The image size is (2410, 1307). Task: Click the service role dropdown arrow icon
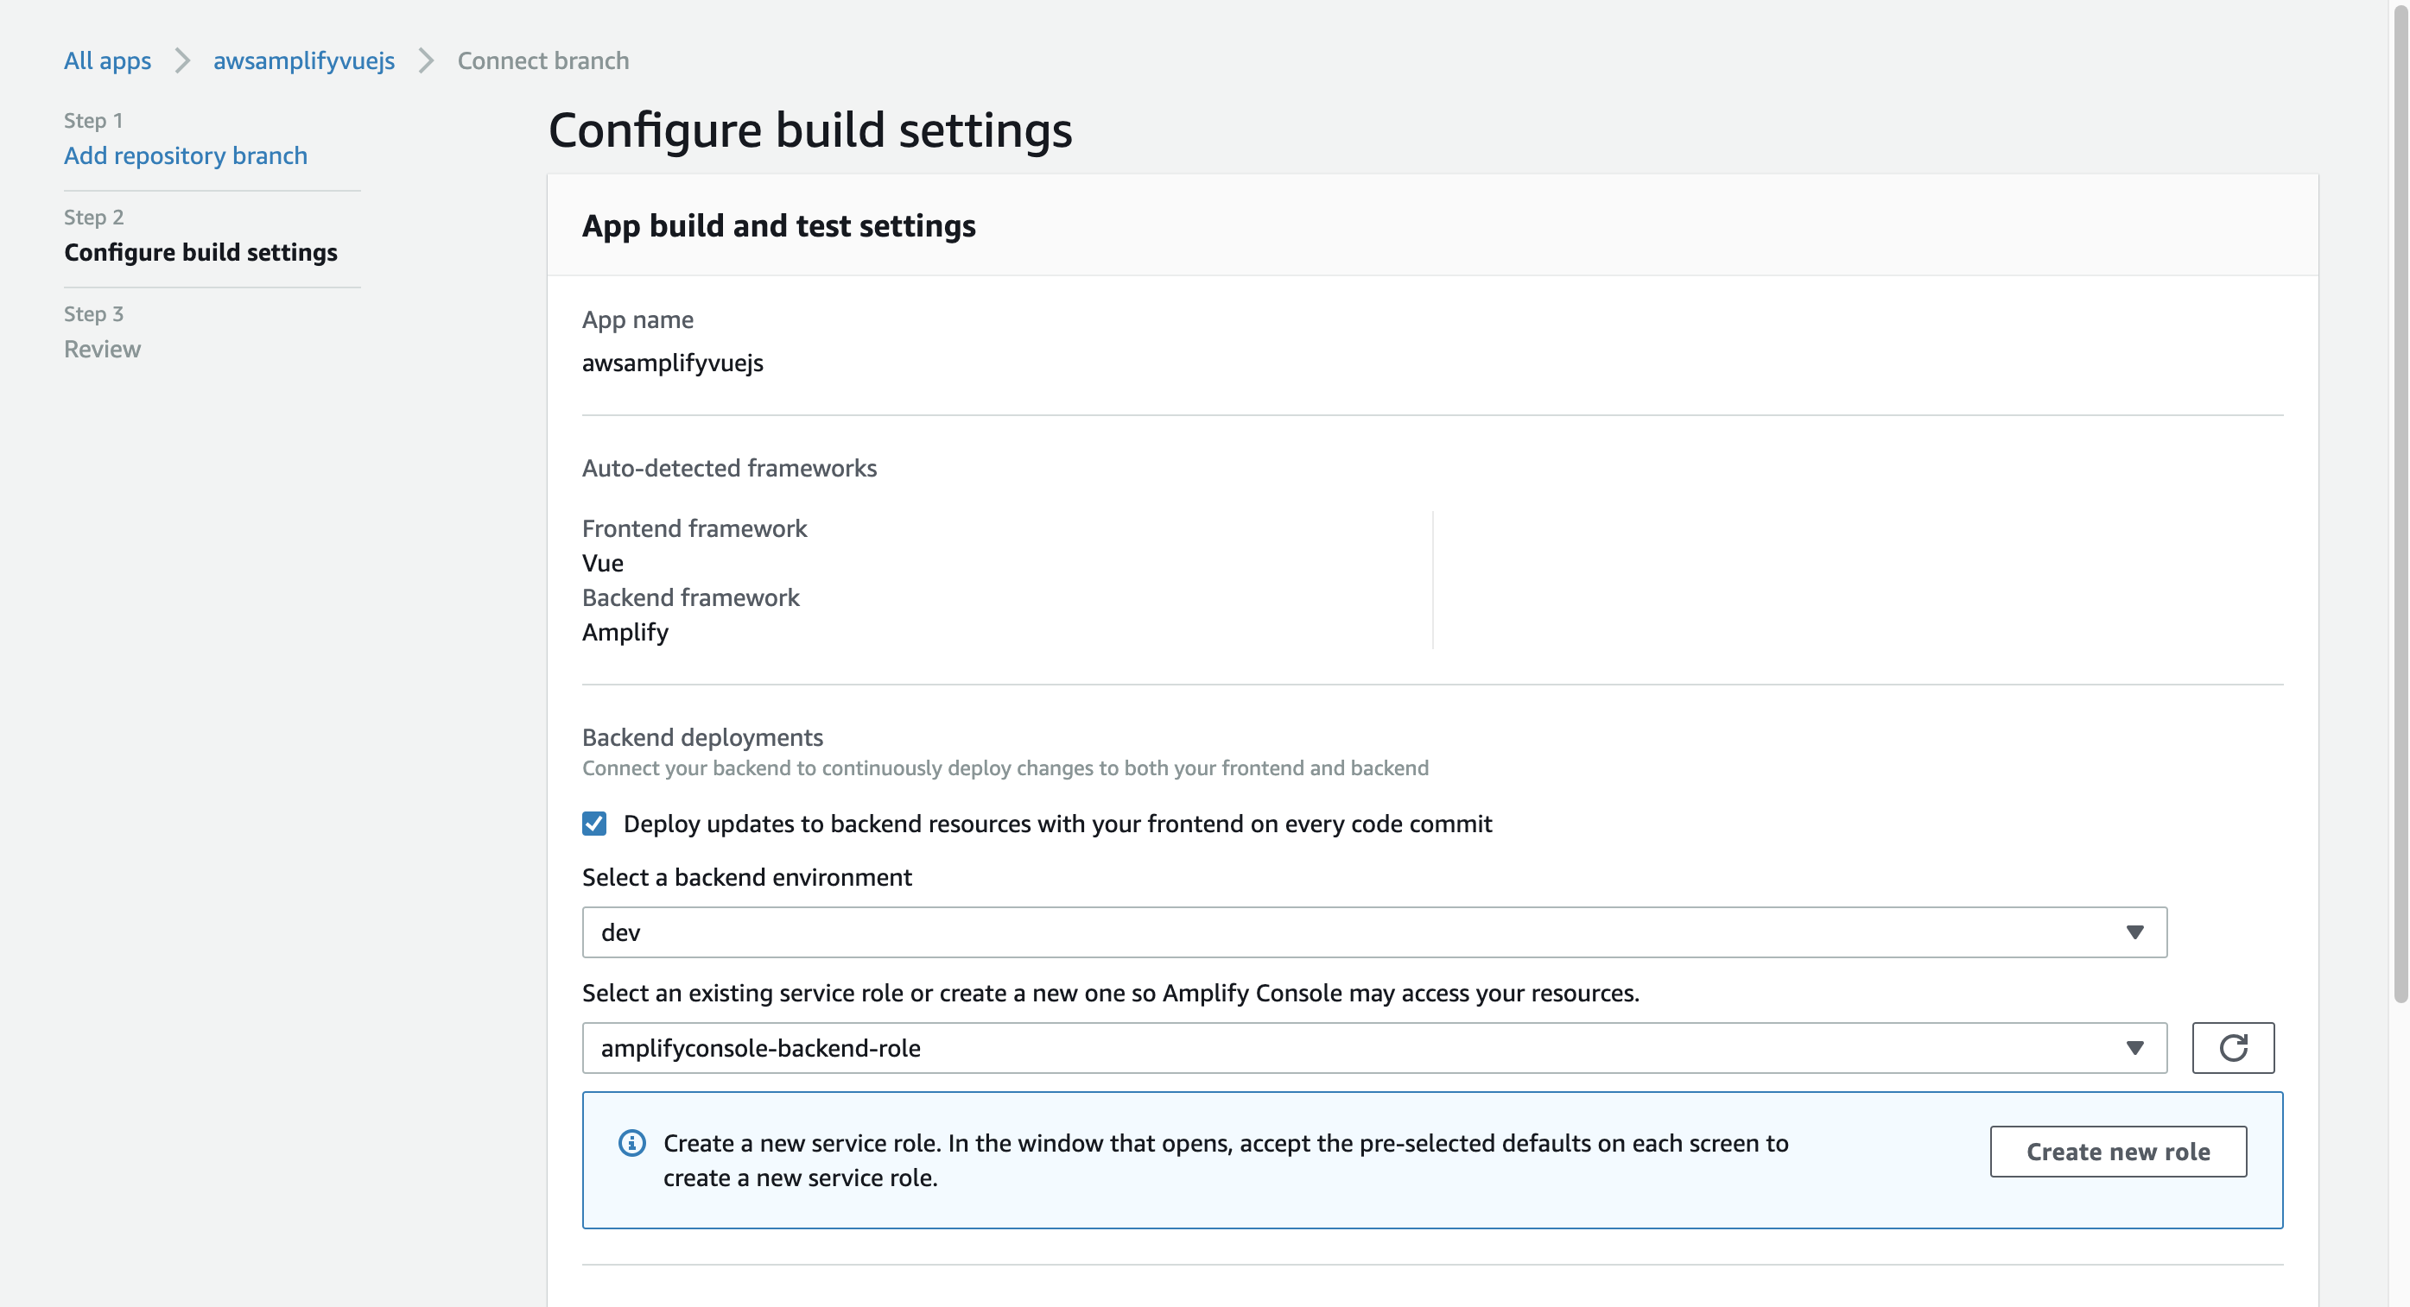(2134, 1047)
